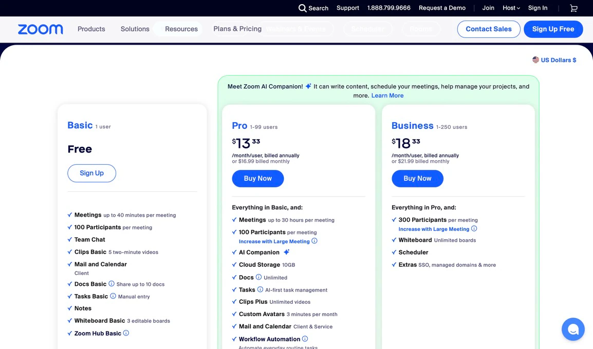Click the Team Chat feature

tap(89, 240)
